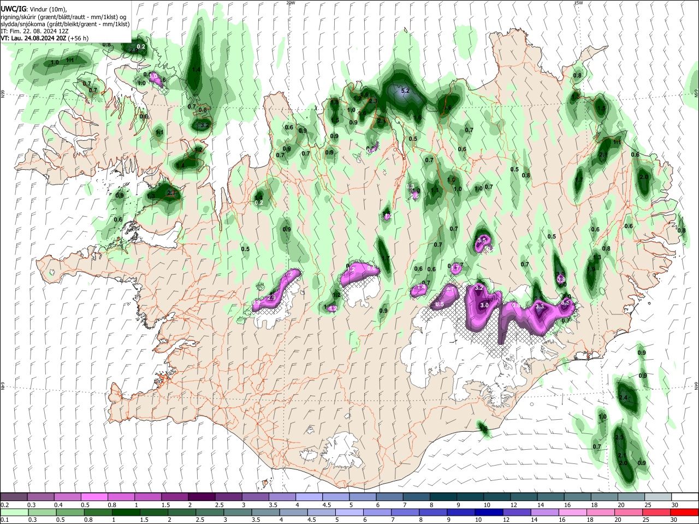This screenshot has width=699, height=524.
Task: Select the 'IT: Fim. 22. 08. 2024 12Z' line
Action: tap(34, 31)
